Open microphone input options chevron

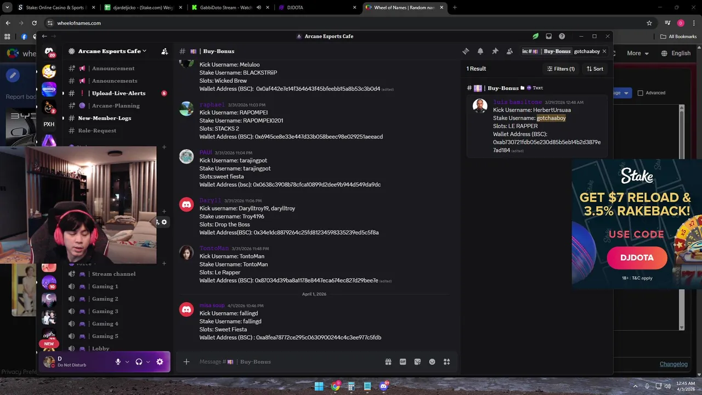click(x=127, y=362)
